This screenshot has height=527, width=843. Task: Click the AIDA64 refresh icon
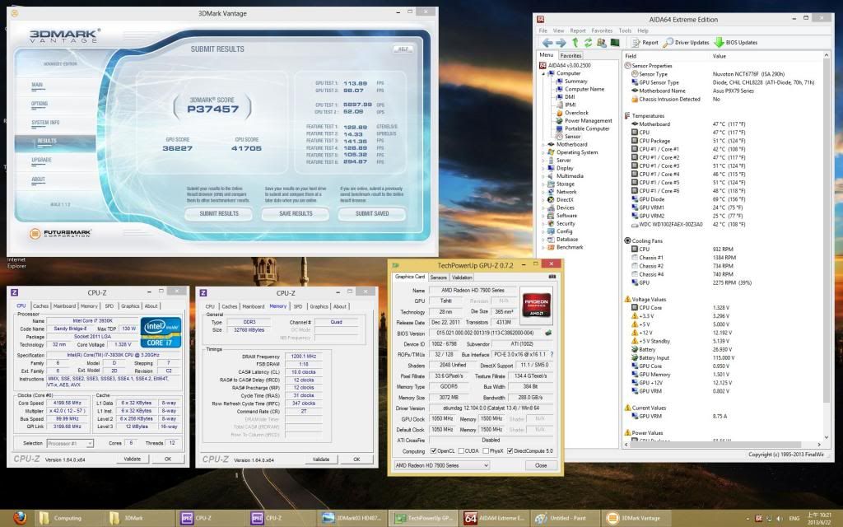[588, 43]
